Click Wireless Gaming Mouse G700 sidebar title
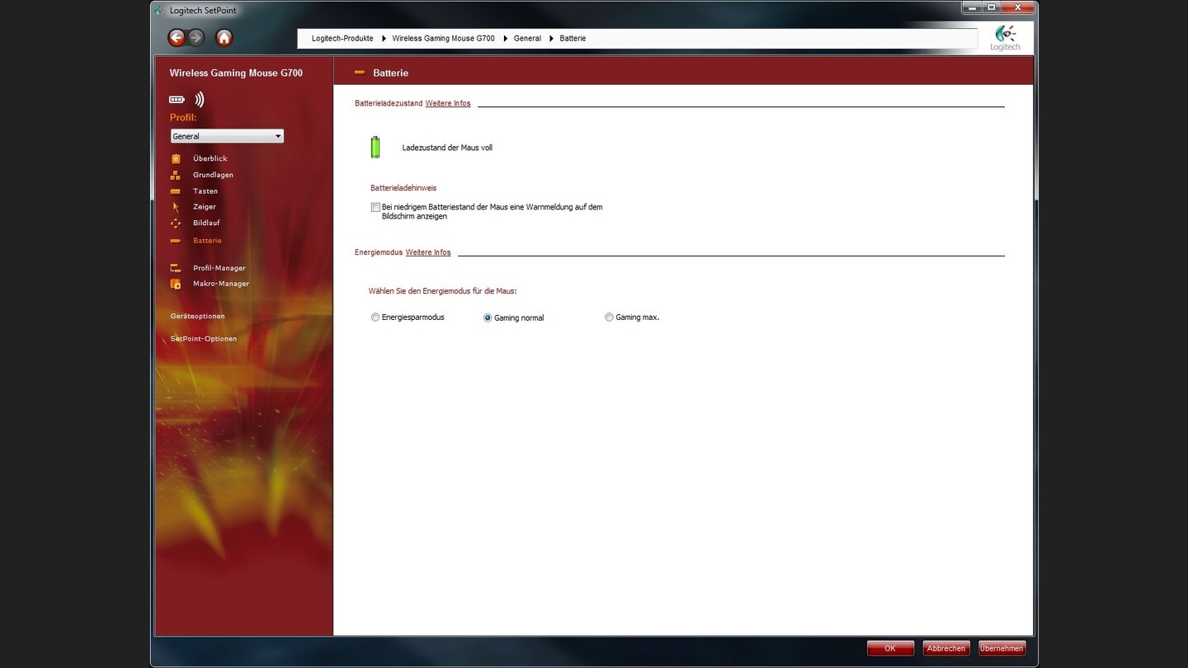1188x668 pixels. click(236, 73)
